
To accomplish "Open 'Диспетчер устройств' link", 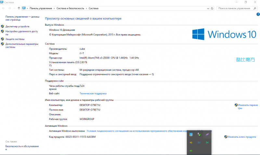I will click(17, 26).
